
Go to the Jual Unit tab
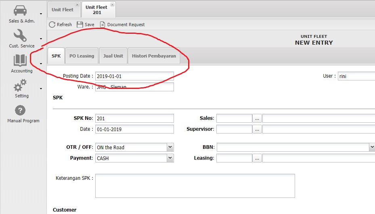point(113,56)
